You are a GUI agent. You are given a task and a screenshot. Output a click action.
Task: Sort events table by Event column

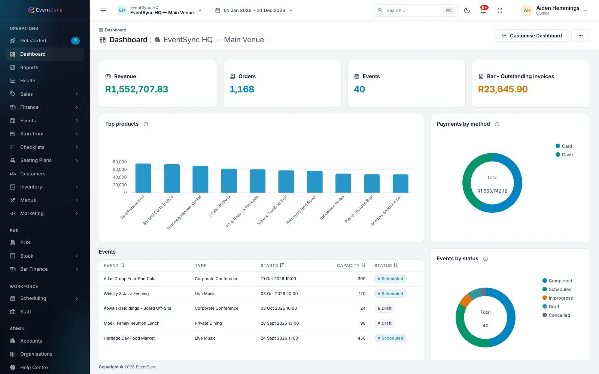(114, 266)
